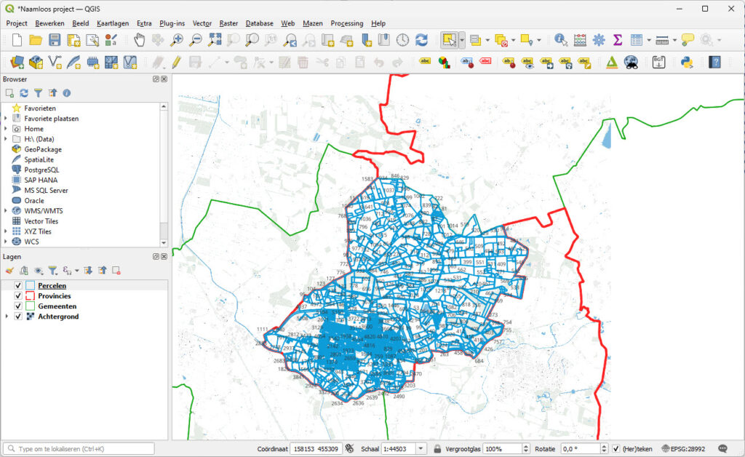Viewport: 745px width, 457px height.
Task: Uncheck the Achtergrond layer visibility
Action: (18, 317)
